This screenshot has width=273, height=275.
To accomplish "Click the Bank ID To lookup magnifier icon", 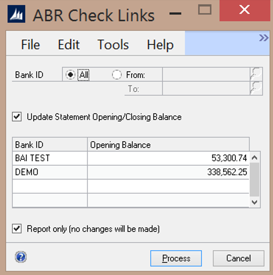I will click(x=256, y=89).
